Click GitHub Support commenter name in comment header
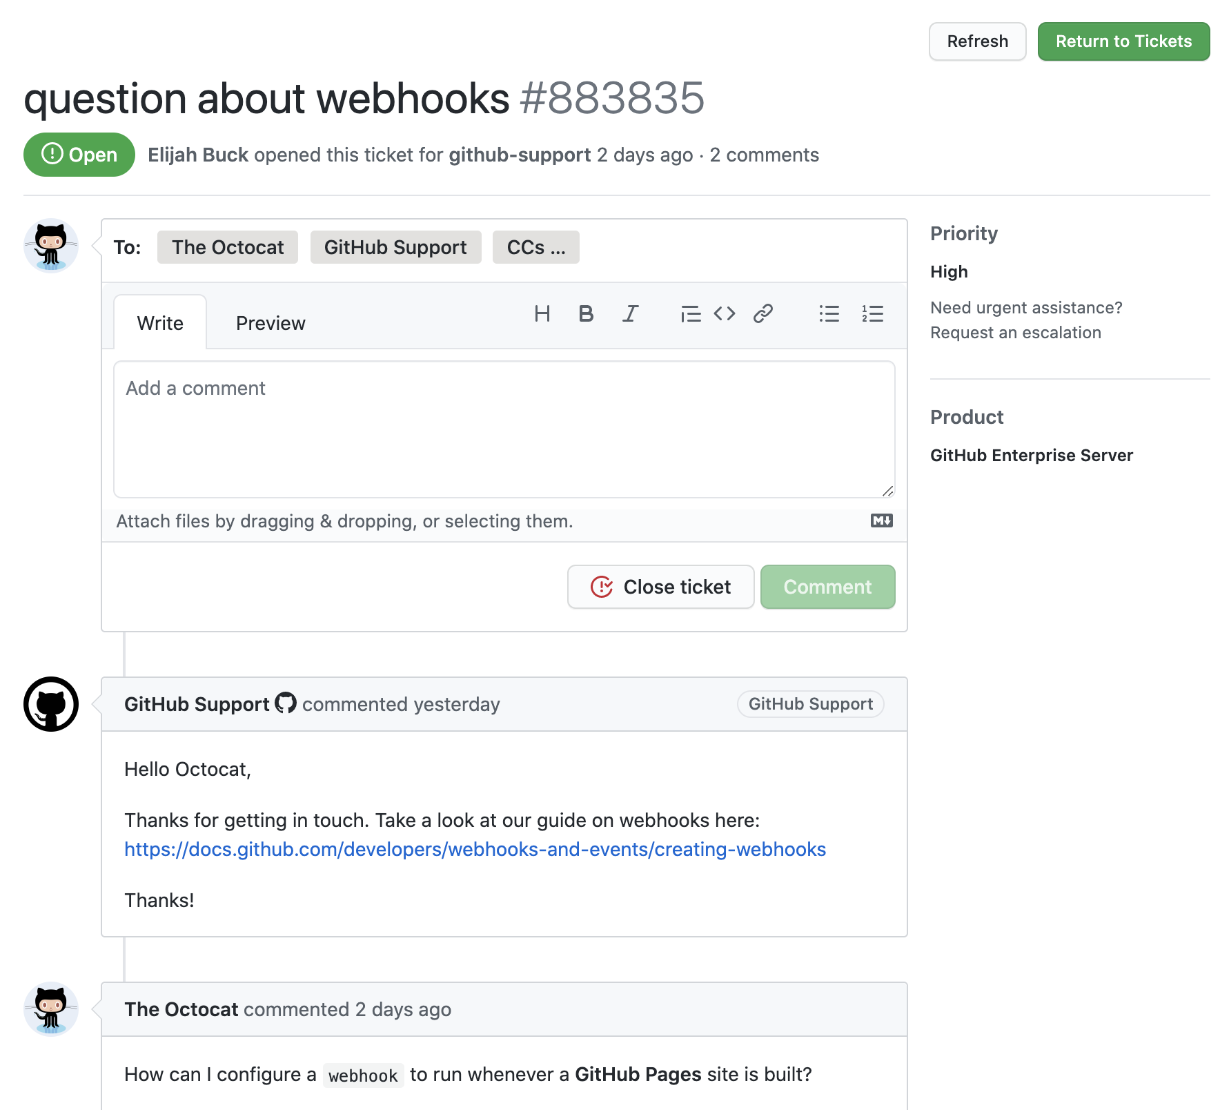1220x1110 pixels. coord(197,704)
